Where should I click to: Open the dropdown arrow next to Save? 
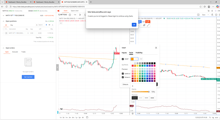(x=208, y=15)
